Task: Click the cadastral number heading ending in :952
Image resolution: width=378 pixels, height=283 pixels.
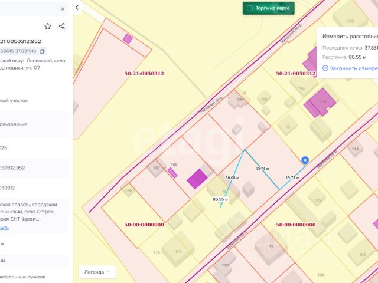Action: (x=21, y=41)
